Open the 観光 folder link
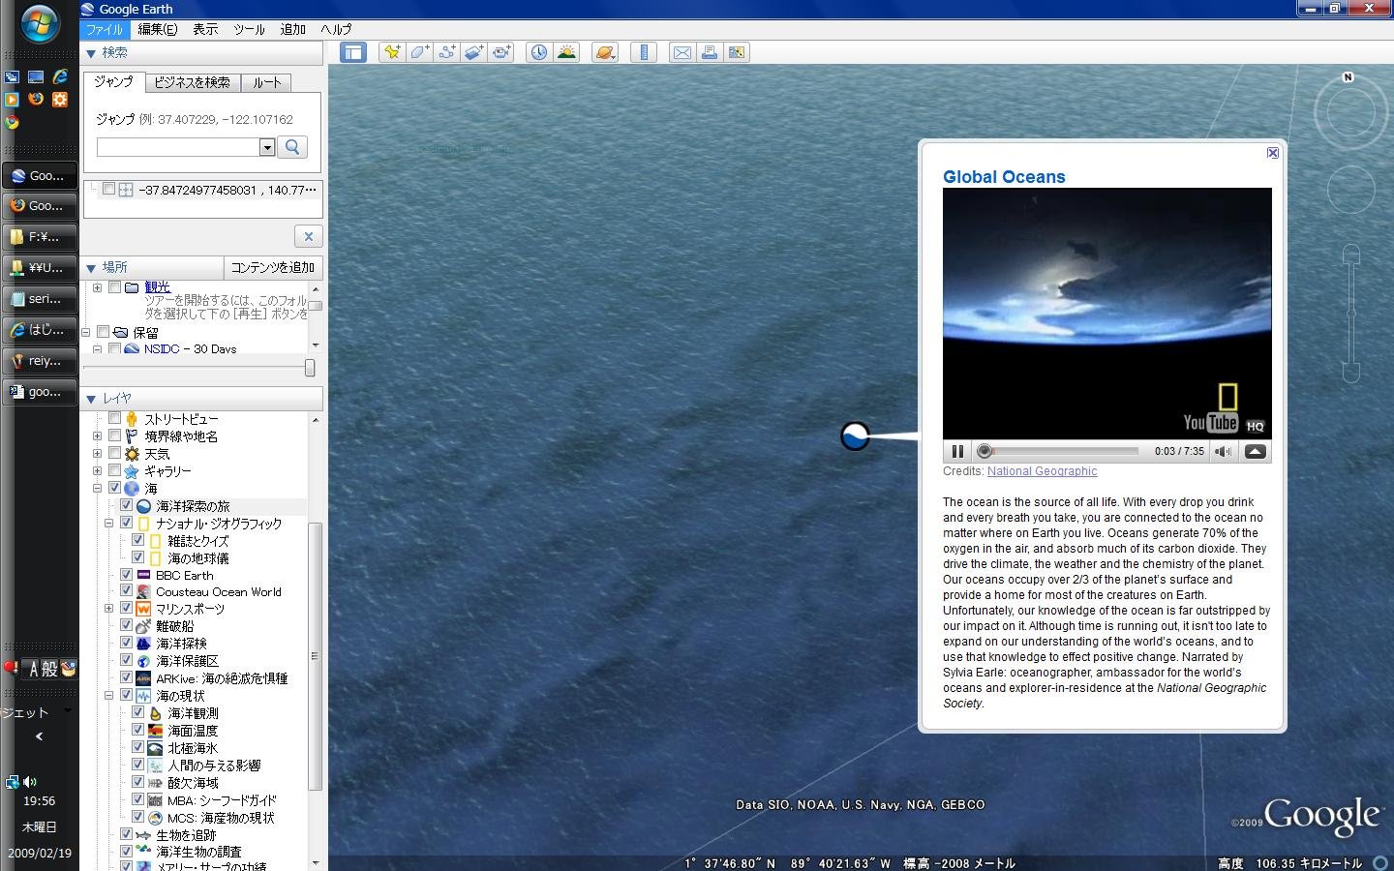 [157, 287]
